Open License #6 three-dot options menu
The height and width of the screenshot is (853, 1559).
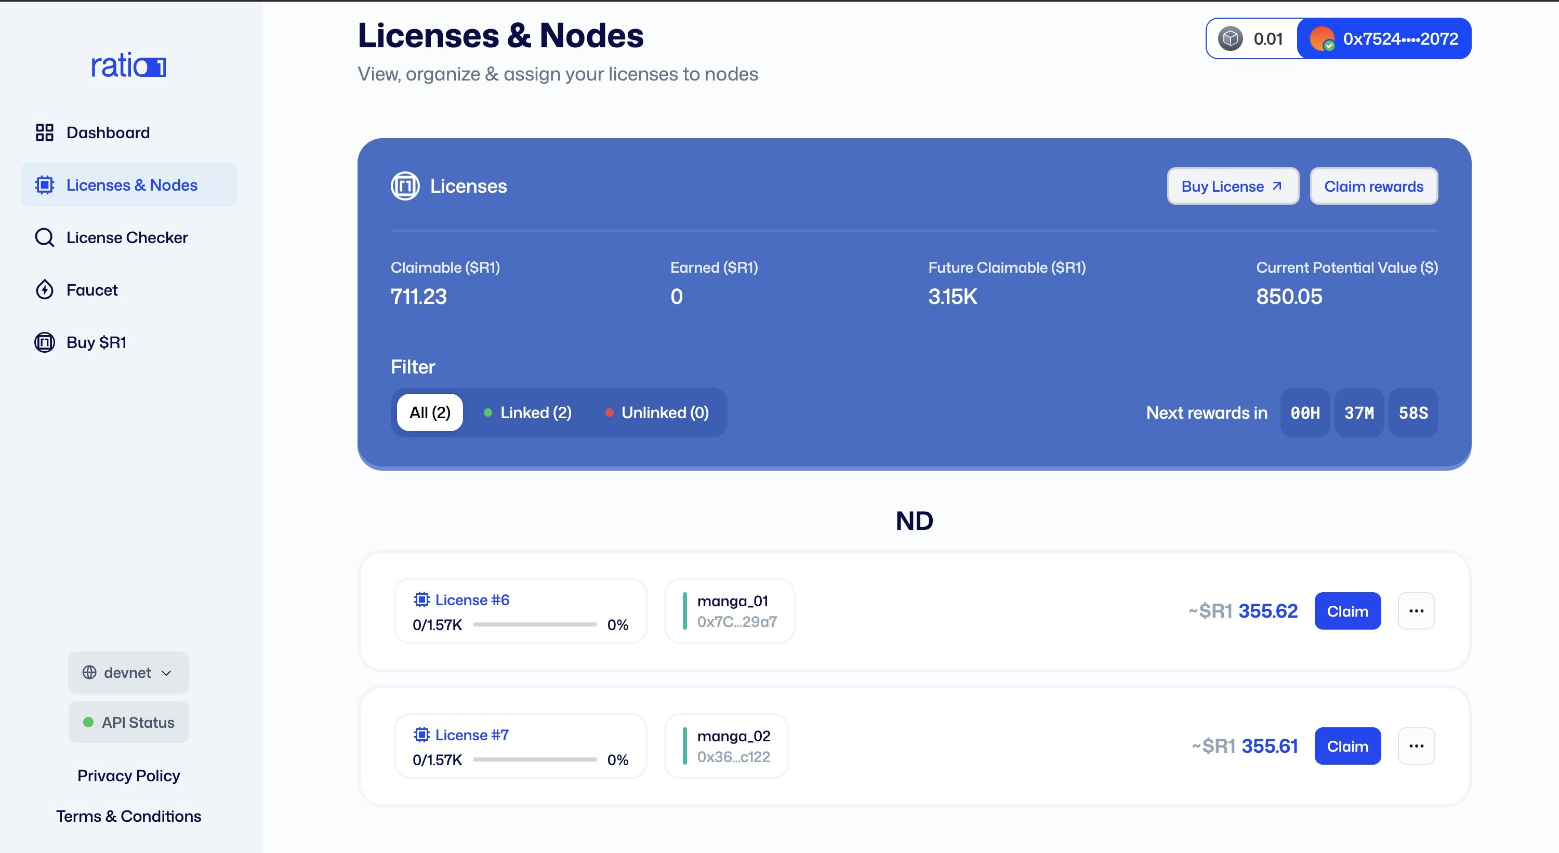[x=1416, y=611]
